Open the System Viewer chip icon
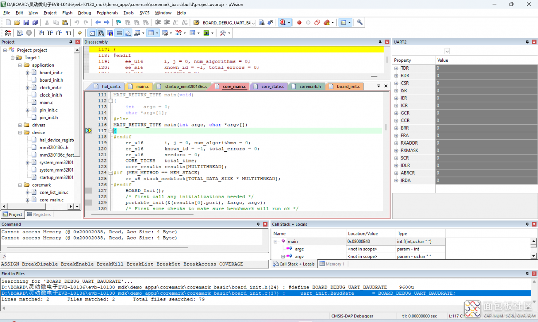The image size is (538, 322). pos(206,33)
